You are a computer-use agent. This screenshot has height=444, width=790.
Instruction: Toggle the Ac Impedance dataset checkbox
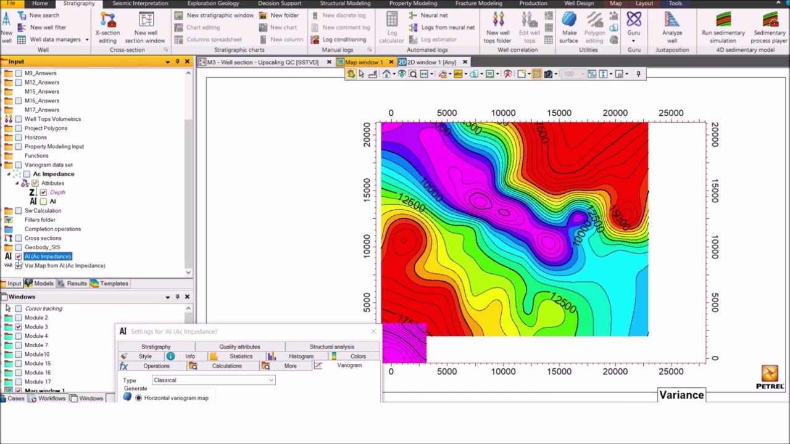click(27, 174)
